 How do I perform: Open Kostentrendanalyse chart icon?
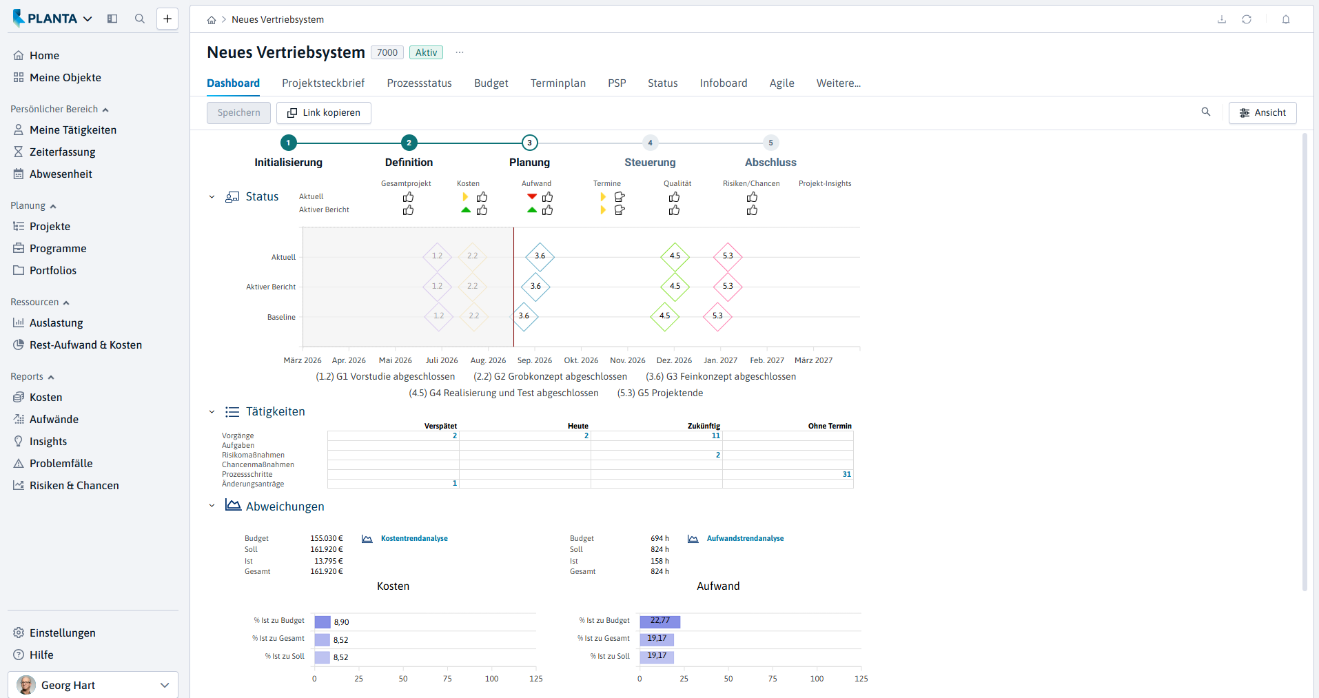(367, 539)
